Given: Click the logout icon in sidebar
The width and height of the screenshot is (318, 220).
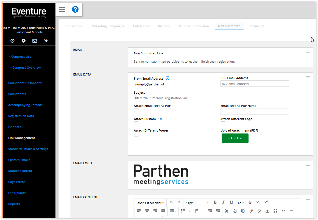Looking at the screenshot, I should tap(46, 41).
